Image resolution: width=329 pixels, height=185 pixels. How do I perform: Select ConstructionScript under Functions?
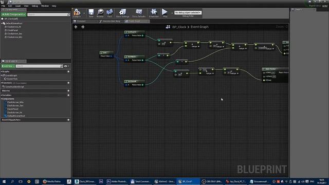click(x=14, y=87)
